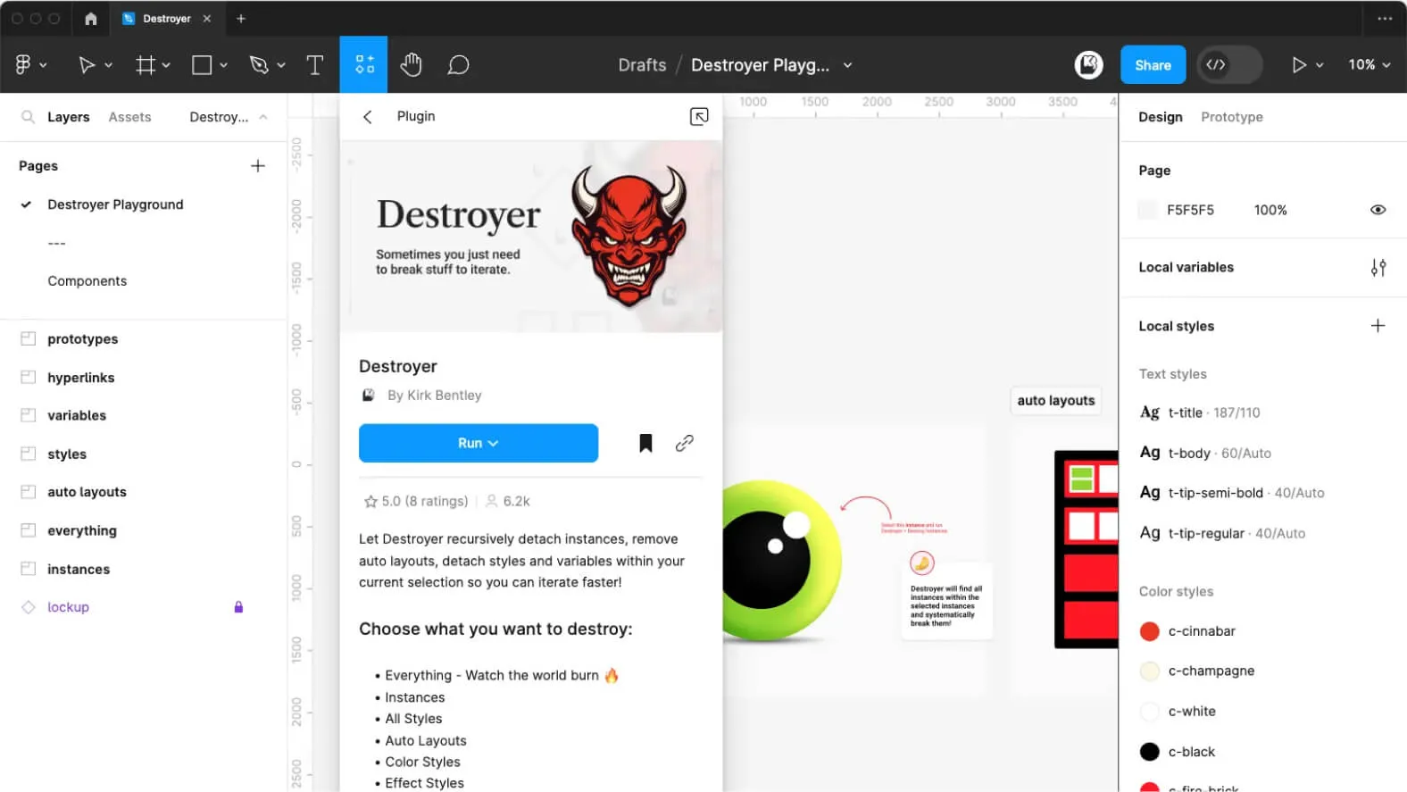Open Local variables settings icon

[1378, 267]
